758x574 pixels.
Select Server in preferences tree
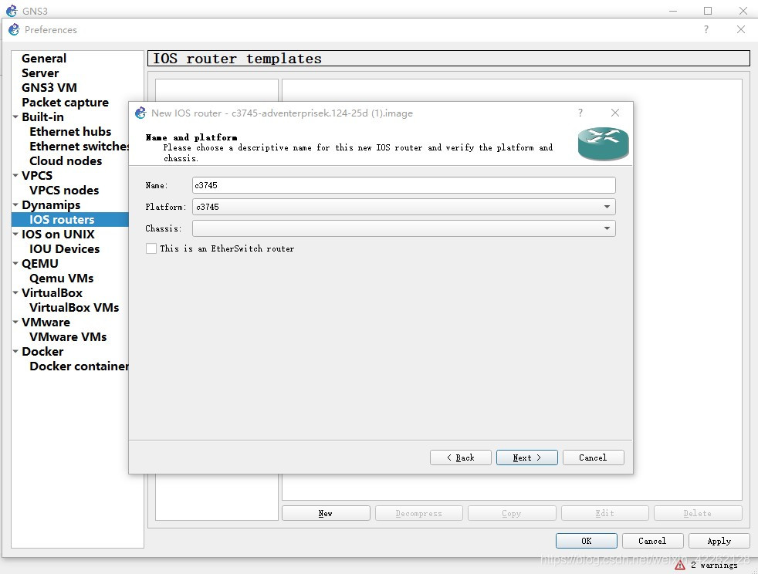click(x=40, y=73)
